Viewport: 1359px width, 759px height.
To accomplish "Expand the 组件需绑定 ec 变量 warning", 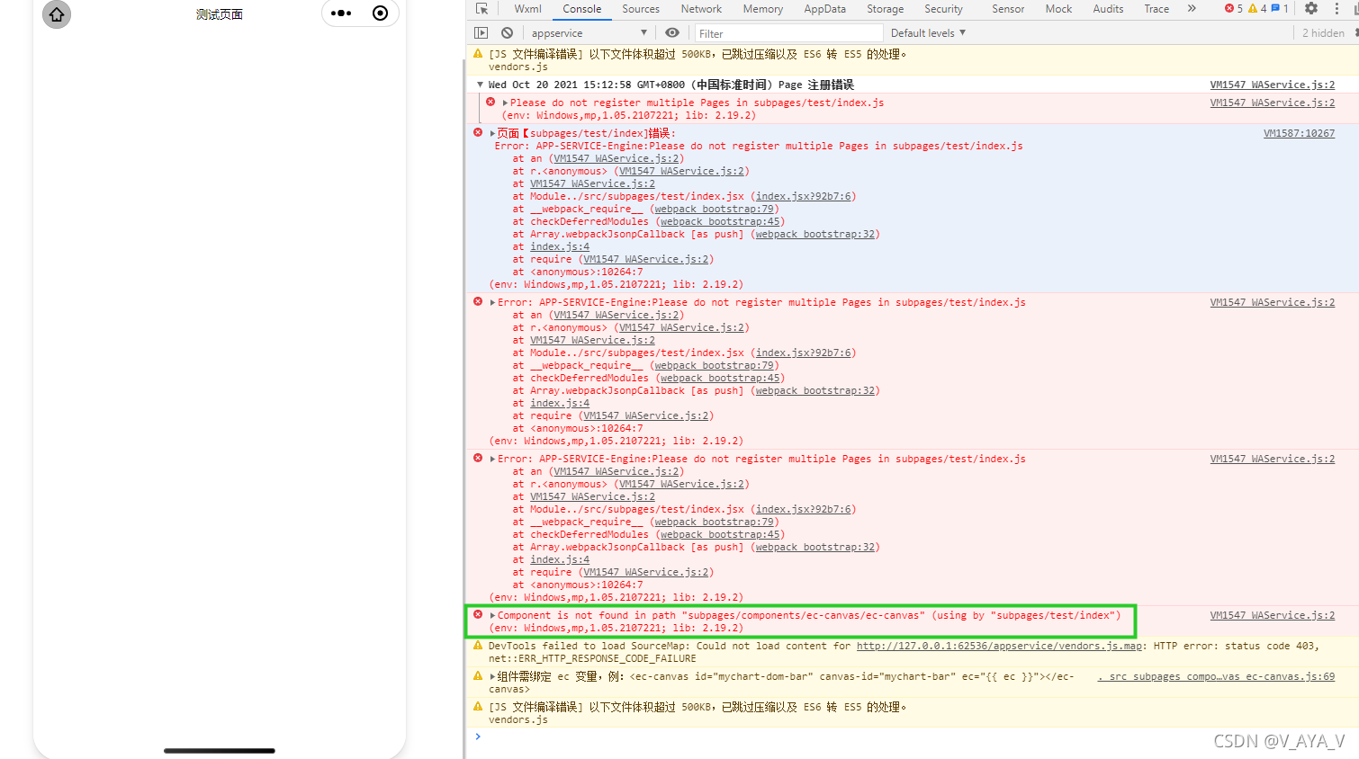I will 492,676.
